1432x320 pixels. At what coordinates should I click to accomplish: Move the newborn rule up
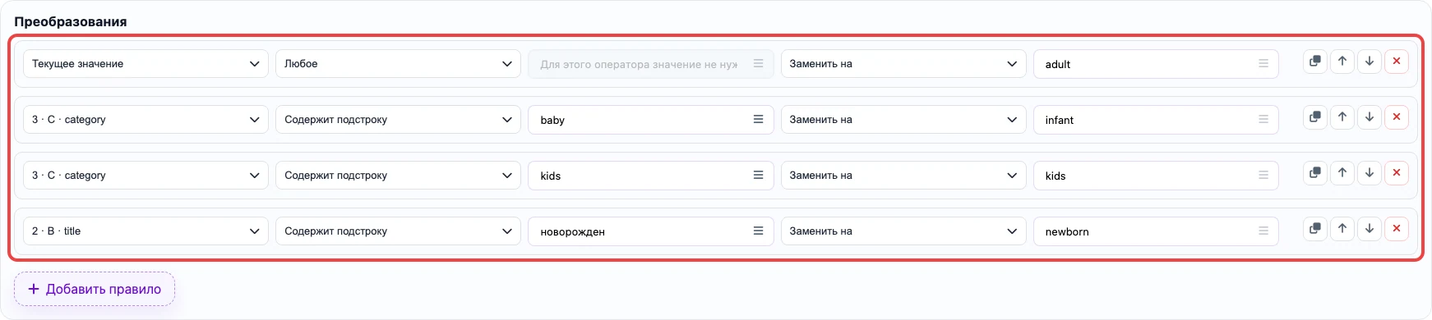tap(1342, 229)
